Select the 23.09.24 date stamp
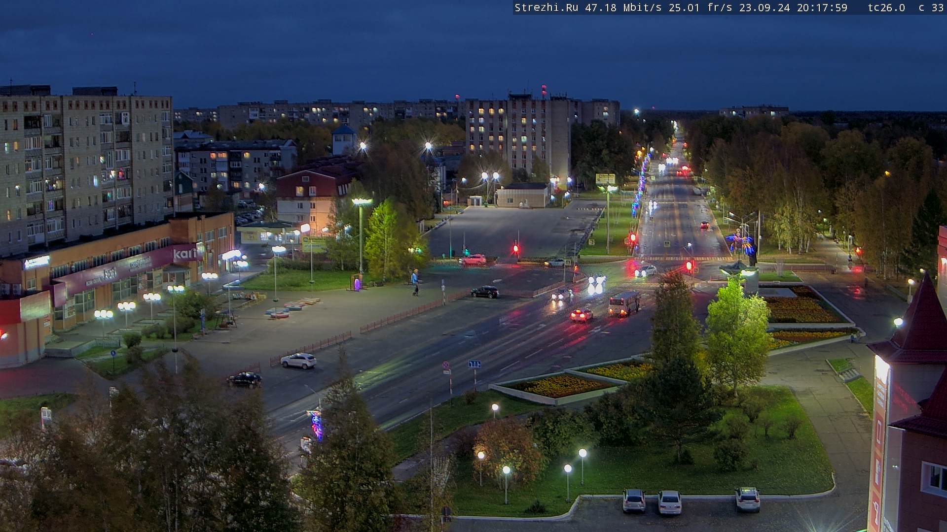Screen dimensions: 947x532 tap(765, 8)
